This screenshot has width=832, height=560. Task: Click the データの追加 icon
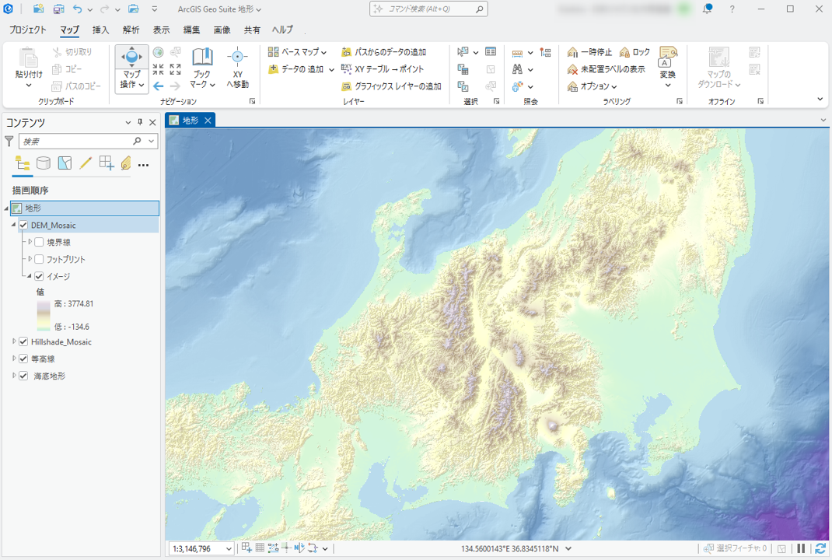[x=274, y=69]
